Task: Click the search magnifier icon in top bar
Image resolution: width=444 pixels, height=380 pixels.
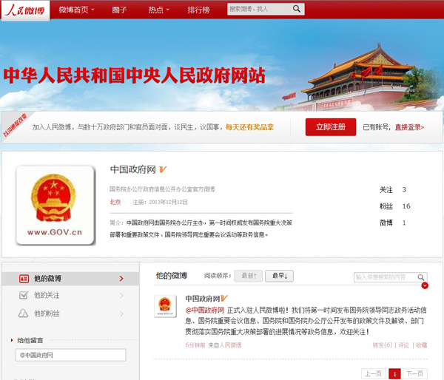Action: [296, 10]
